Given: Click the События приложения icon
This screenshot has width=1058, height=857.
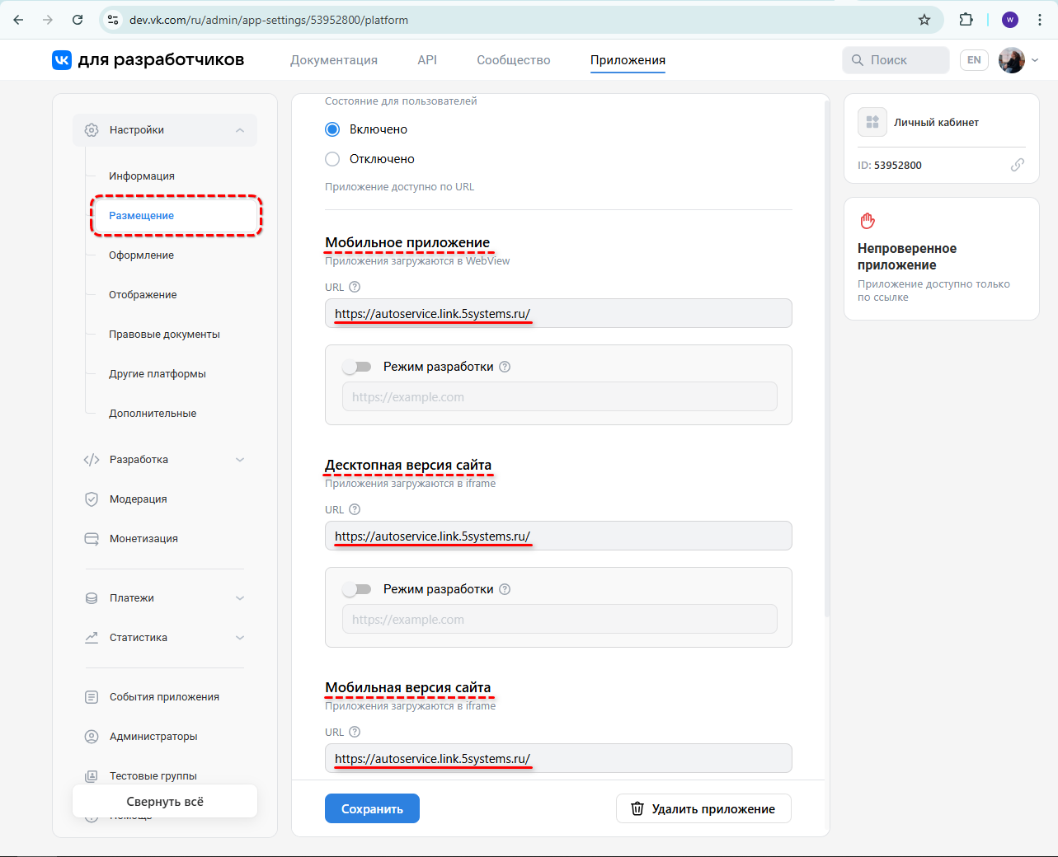Looking at the screenshot, I should coord(91,696).
